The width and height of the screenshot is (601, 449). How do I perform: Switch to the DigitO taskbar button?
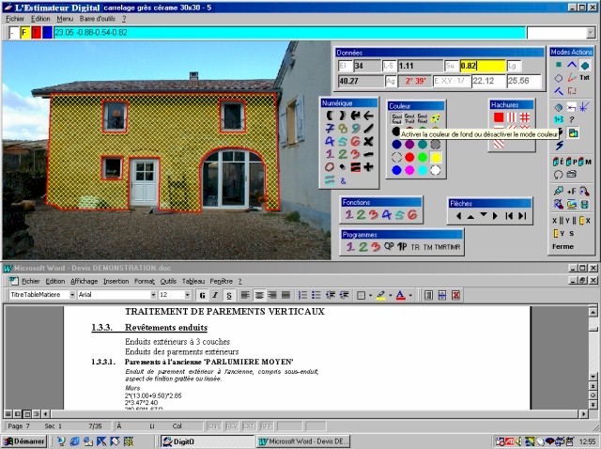207,441
